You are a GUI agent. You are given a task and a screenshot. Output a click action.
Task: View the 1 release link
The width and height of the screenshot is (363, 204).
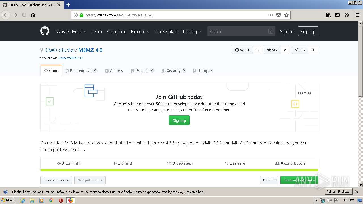(x=235, y=163)
